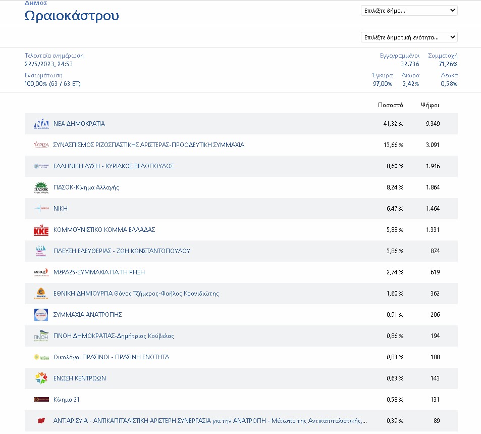Click the 9.349 votes value

coord(433,124)
